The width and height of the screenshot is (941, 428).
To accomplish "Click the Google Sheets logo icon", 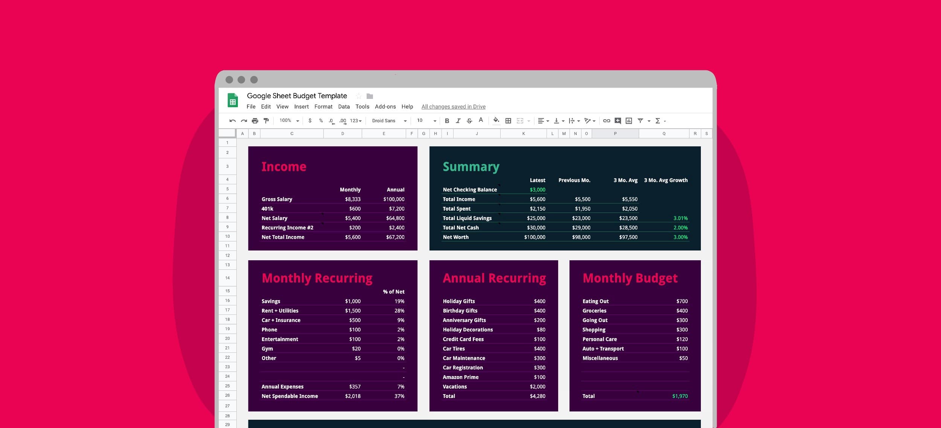I will point(233,100).
